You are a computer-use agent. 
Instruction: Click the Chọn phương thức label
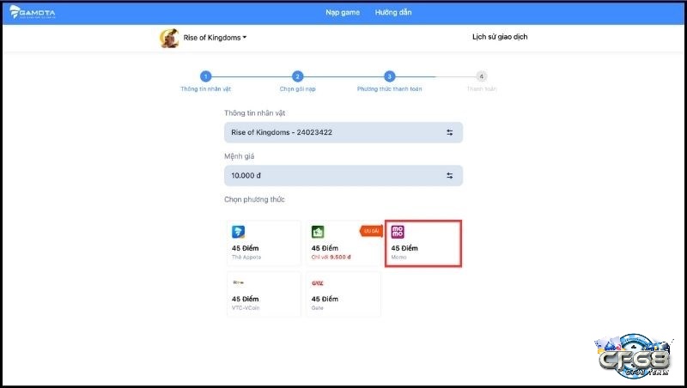tap(254, 199)
